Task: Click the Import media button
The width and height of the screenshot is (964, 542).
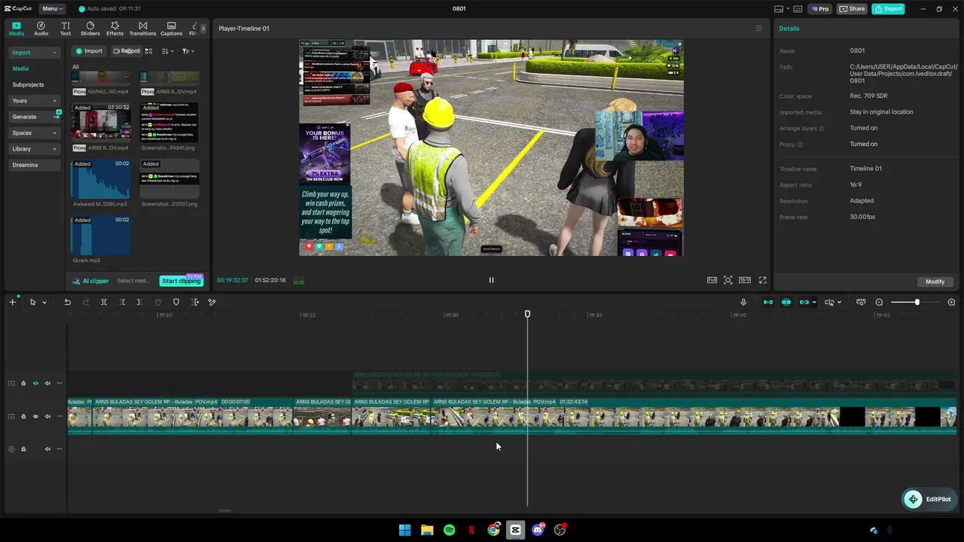Action: point(88,51)
